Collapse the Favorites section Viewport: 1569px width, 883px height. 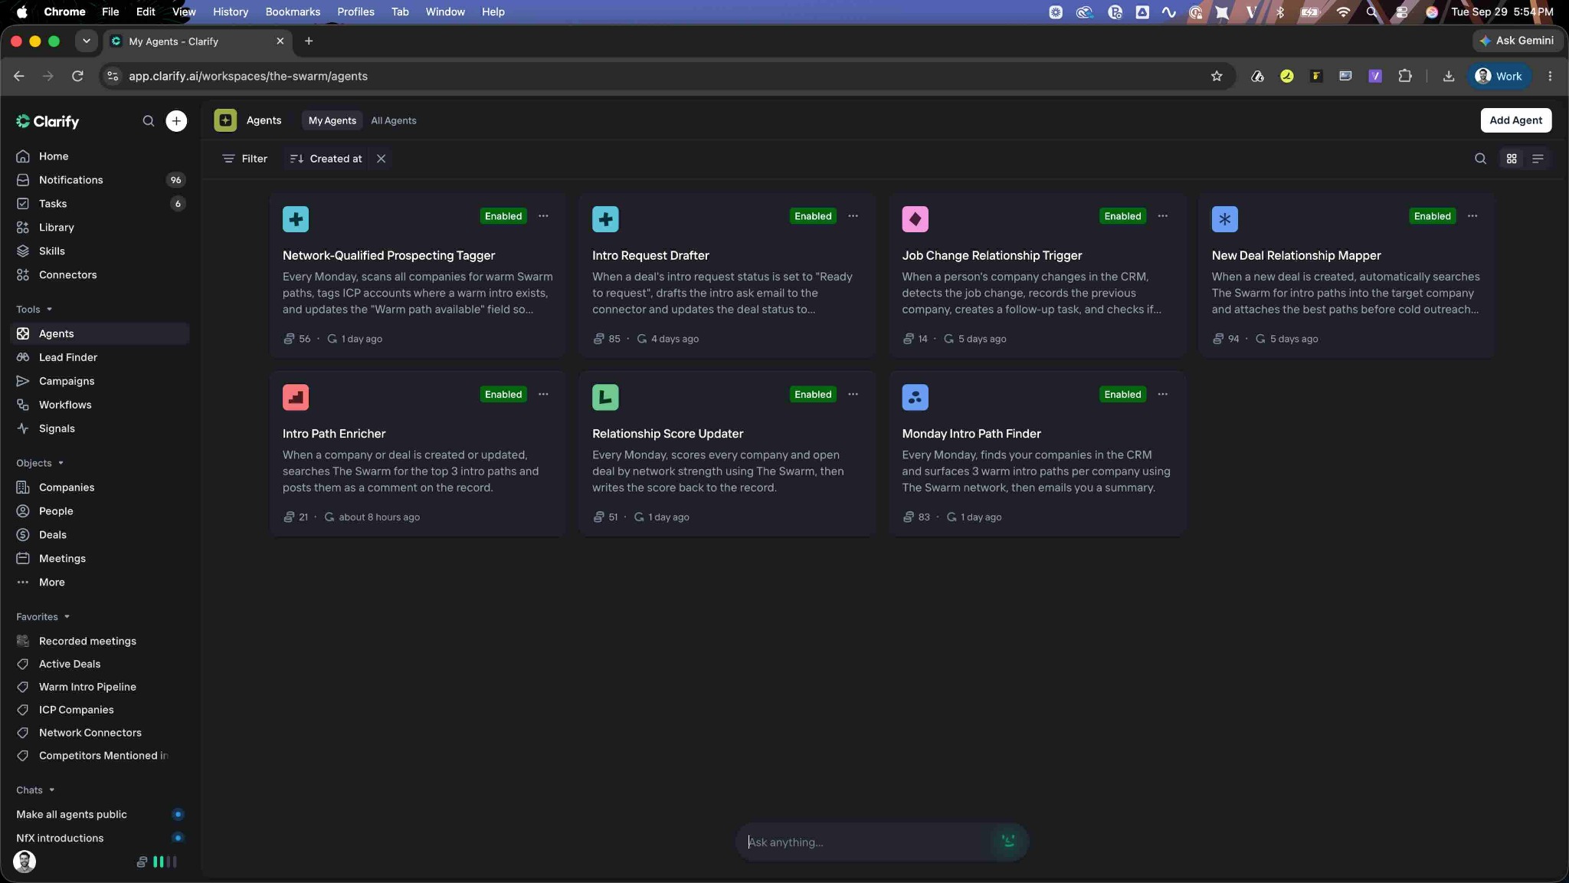point(43,617)
